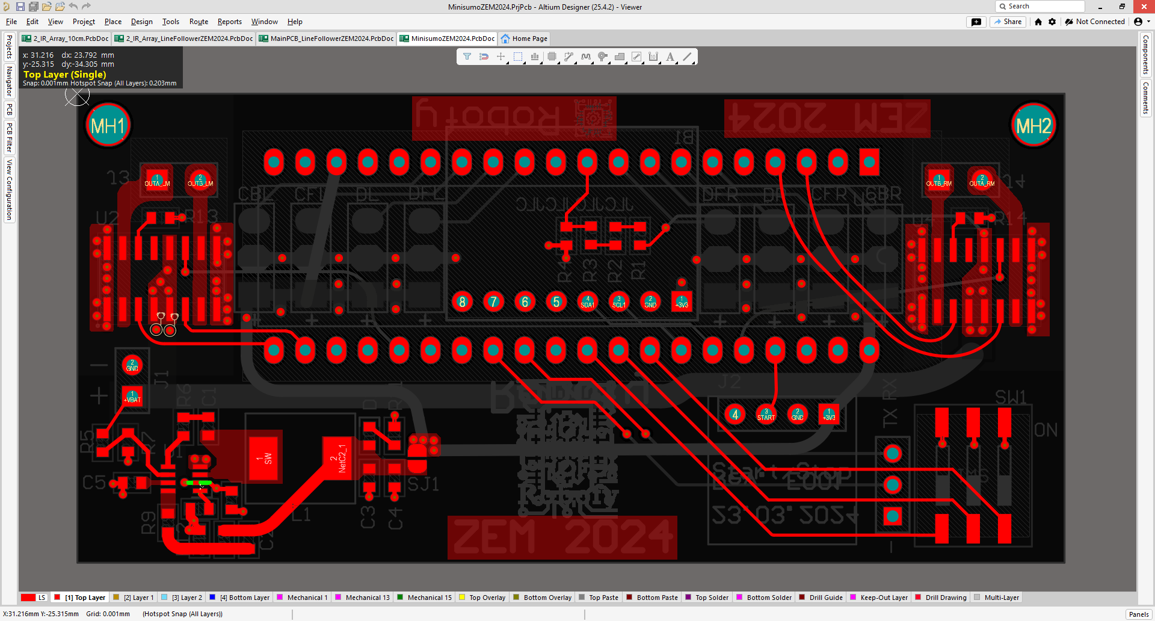Click the Open Project folder icon

[60, 7]
